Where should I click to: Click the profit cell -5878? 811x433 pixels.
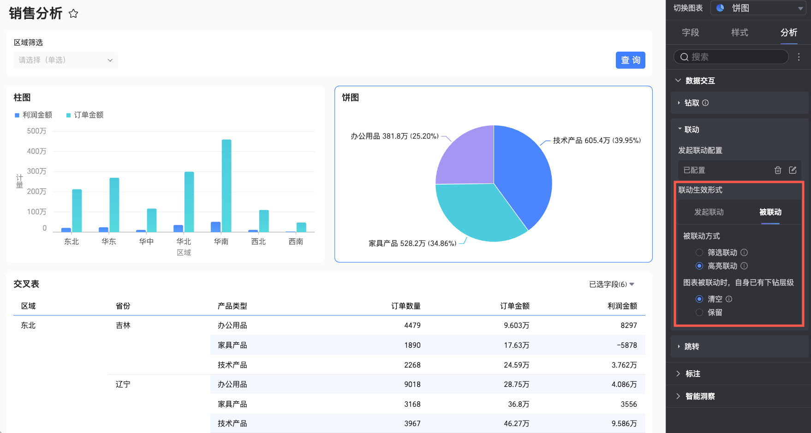pos(627,345)
